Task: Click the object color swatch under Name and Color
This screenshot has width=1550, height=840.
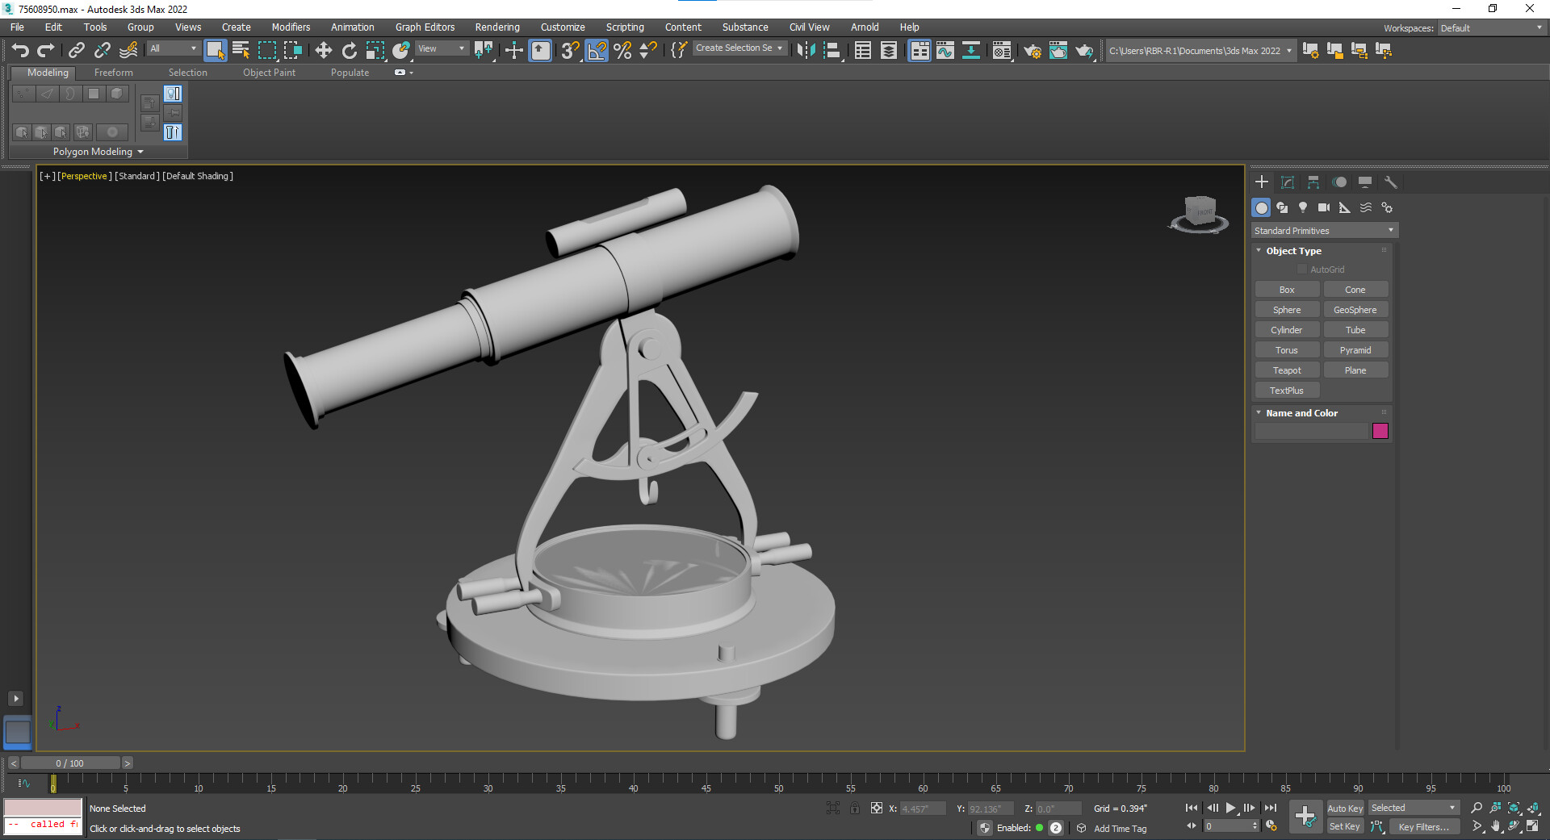Action: (1380, 431)
